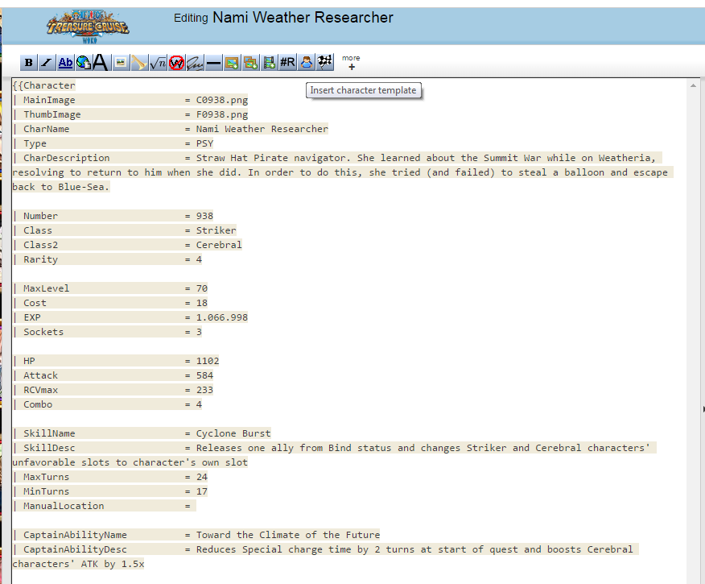Image resolution: width=705 pixels, height=584 pixels.
Task: Click the HP value 1102
Action: coord(208,361)
